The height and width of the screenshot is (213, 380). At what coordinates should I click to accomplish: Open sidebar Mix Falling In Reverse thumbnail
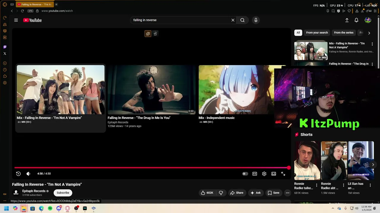[x=311, y=51]
